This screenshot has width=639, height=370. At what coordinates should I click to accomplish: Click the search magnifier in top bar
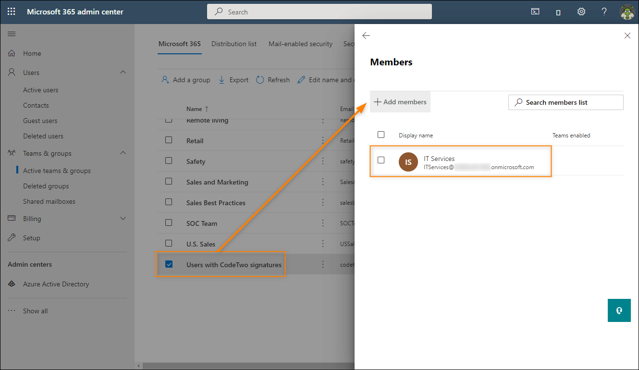pos(219,12)
